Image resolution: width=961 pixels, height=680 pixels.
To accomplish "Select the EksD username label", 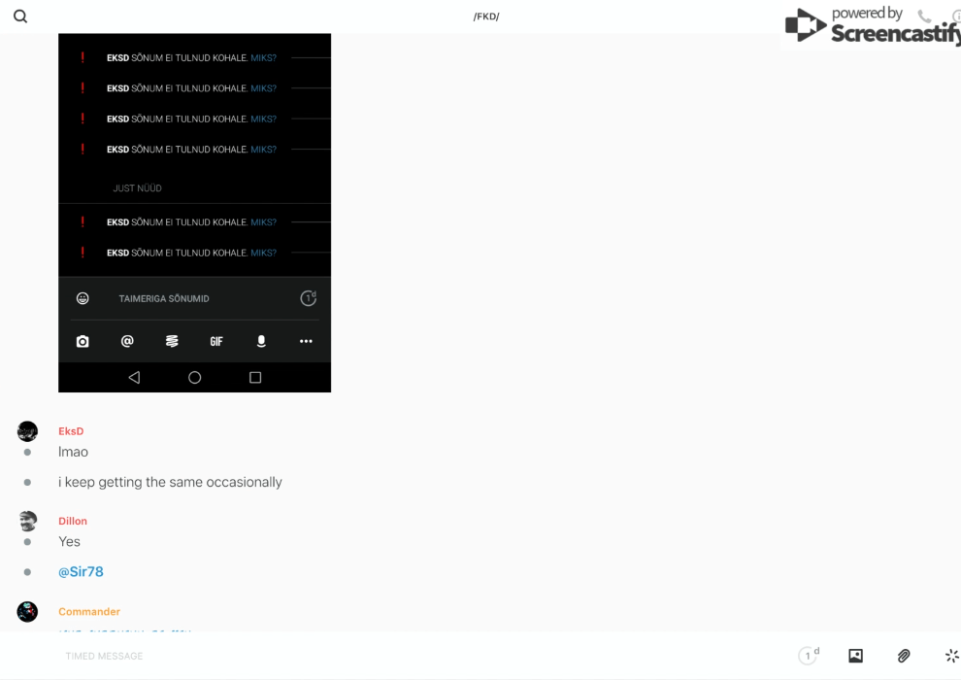I will pos(71,431).
